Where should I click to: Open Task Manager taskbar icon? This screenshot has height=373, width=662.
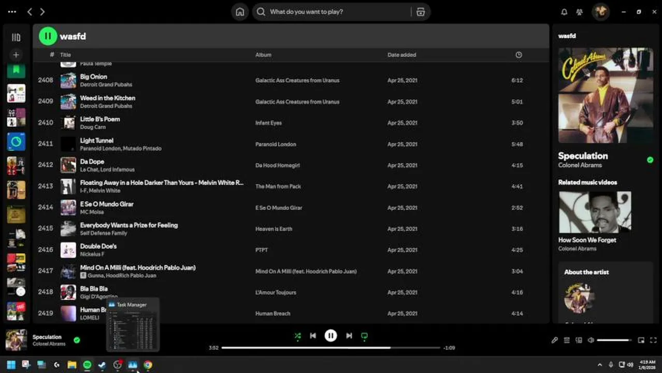tap(133, 365)
